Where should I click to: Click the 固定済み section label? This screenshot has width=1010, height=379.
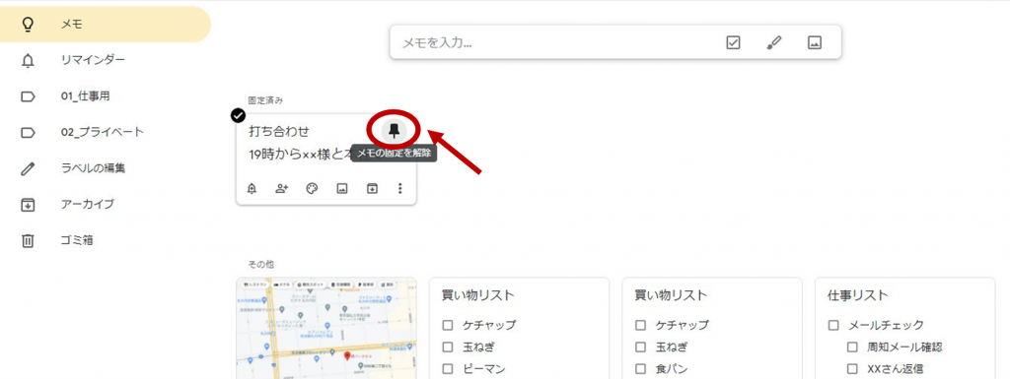pyautogui.click(x=266, y=100)
